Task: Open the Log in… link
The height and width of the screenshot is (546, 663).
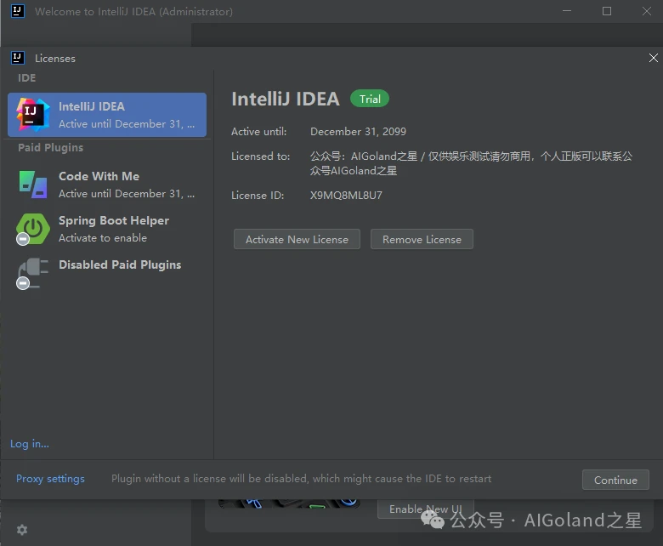Action: [x=30, y=444]
